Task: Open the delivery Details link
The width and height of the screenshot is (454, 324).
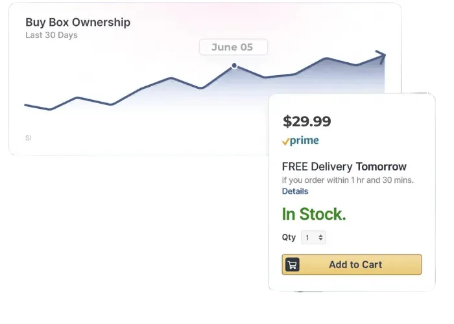Action: coord(295,191)
